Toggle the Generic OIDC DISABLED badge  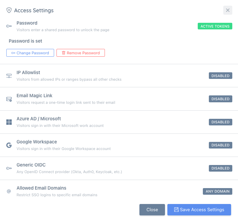[220, 168]
